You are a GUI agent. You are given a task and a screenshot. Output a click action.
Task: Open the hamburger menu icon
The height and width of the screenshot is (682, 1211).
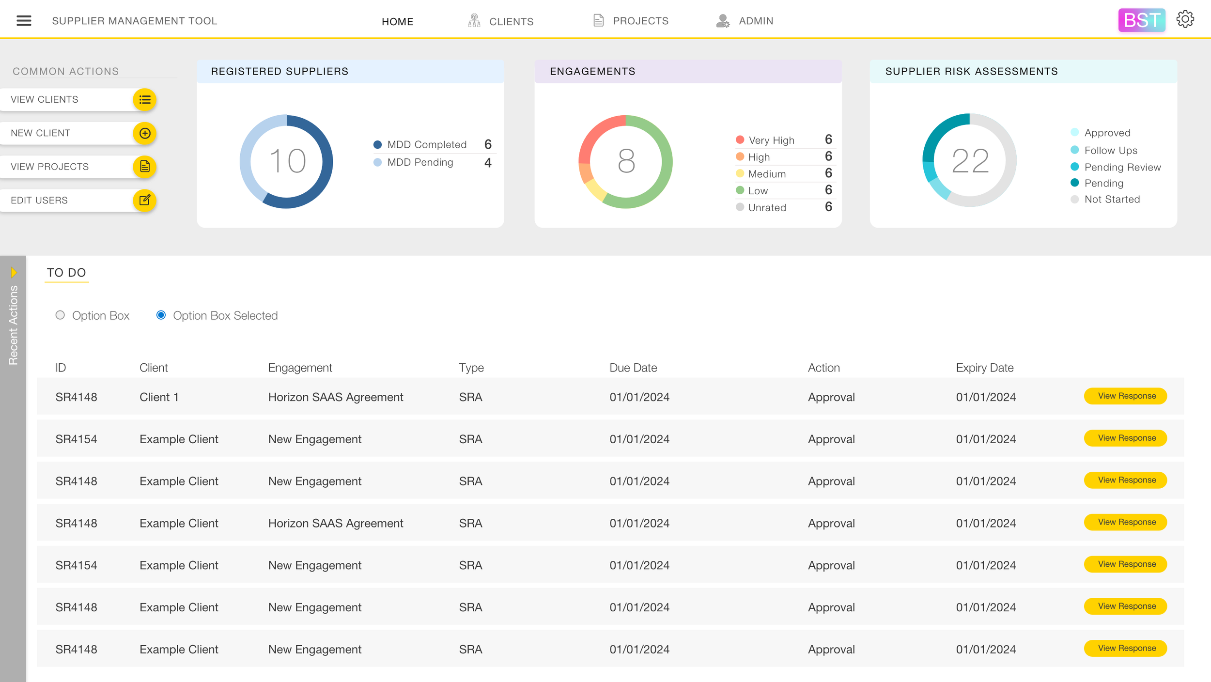[x=24, y=20]
